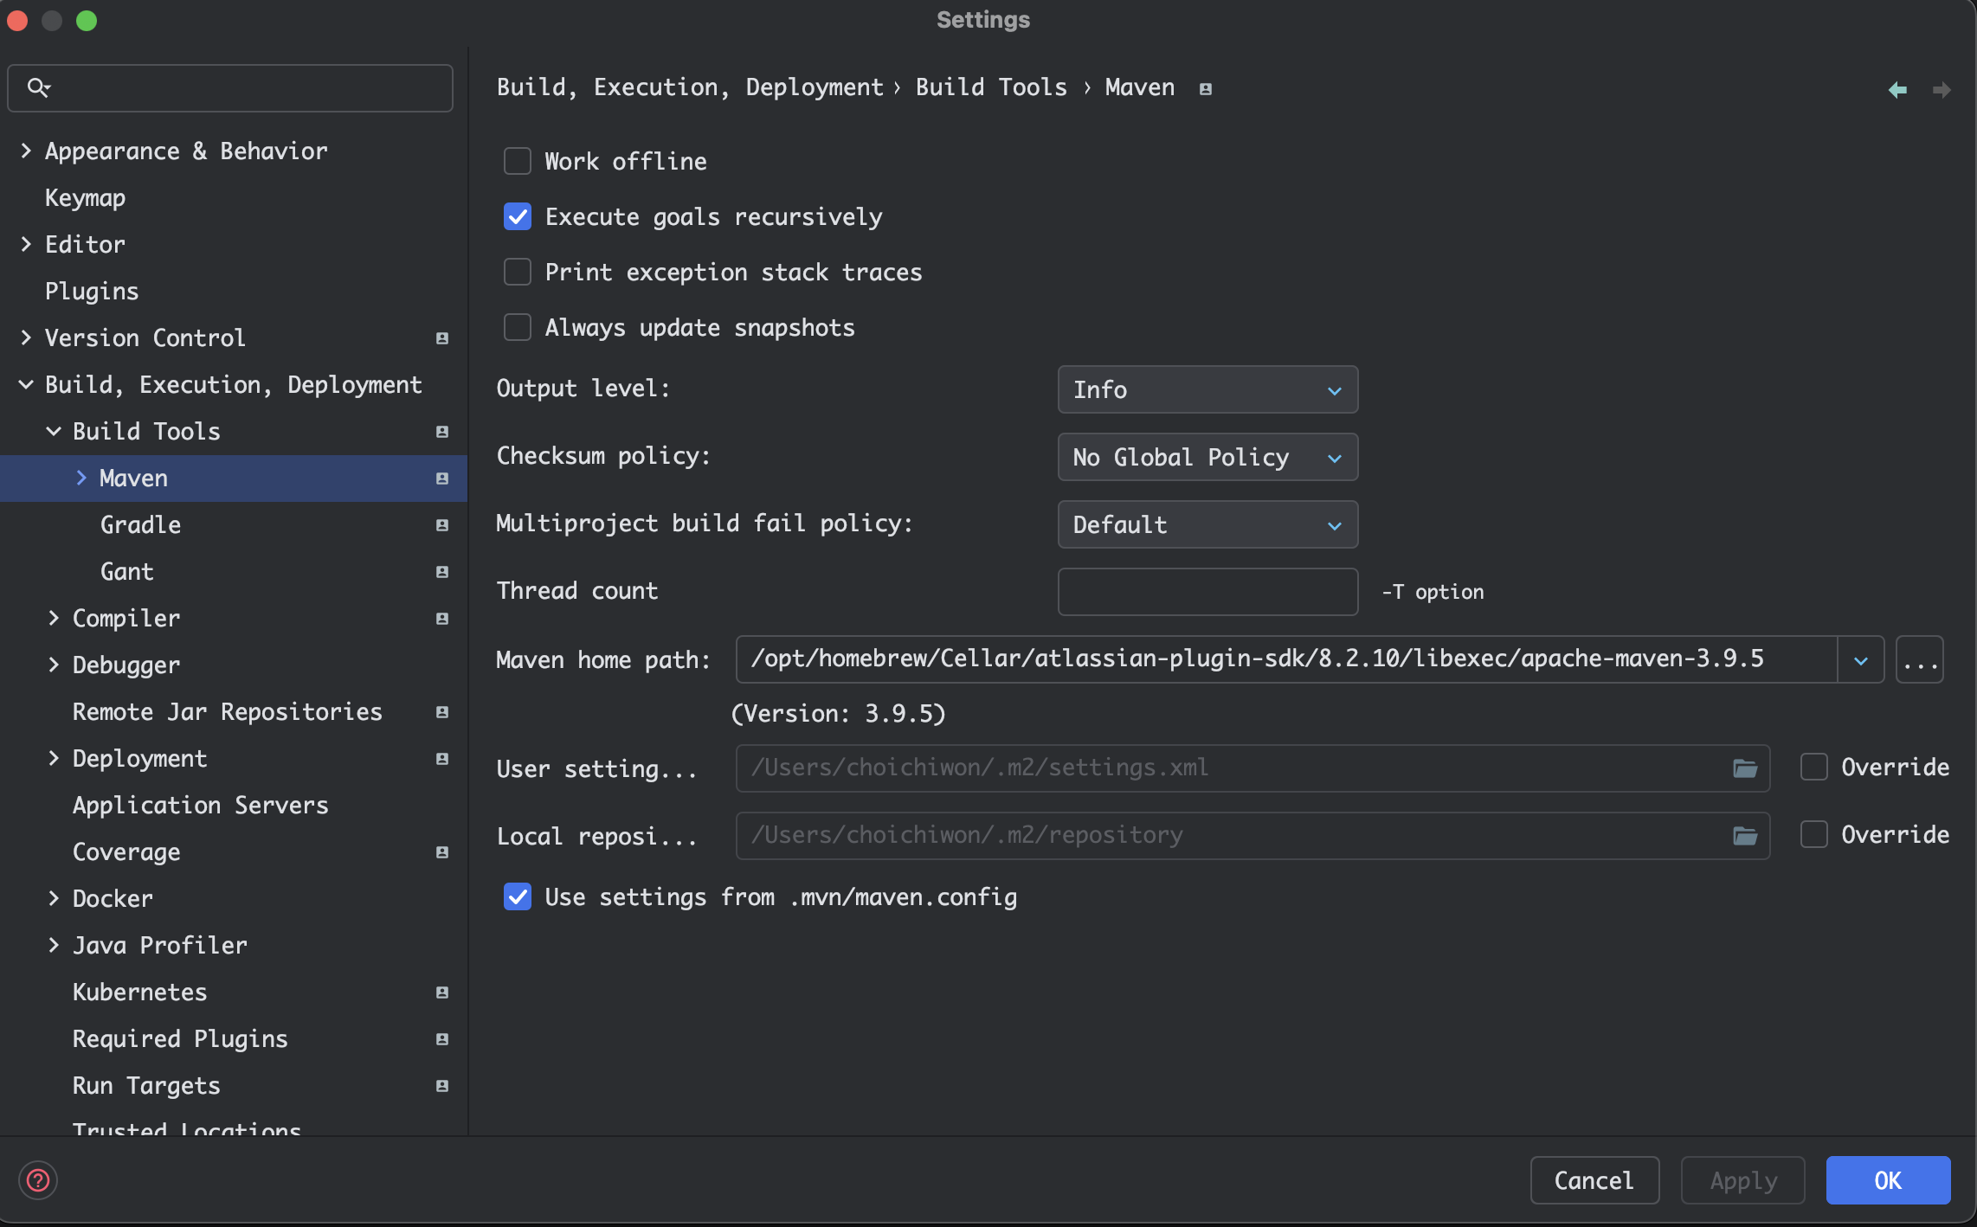The width and height of the screenshot is (1977, 1227).
Task: Enable Override for User settings file
Action: pyautogui.click(x=1814, y=768)
